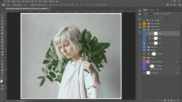
Task: Click the Home icon in options bar
Action: click(x=3, y=5)
